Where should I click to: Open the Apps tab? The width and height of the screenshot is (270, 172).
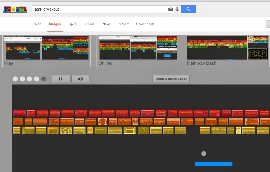click(x=72, y=24)
